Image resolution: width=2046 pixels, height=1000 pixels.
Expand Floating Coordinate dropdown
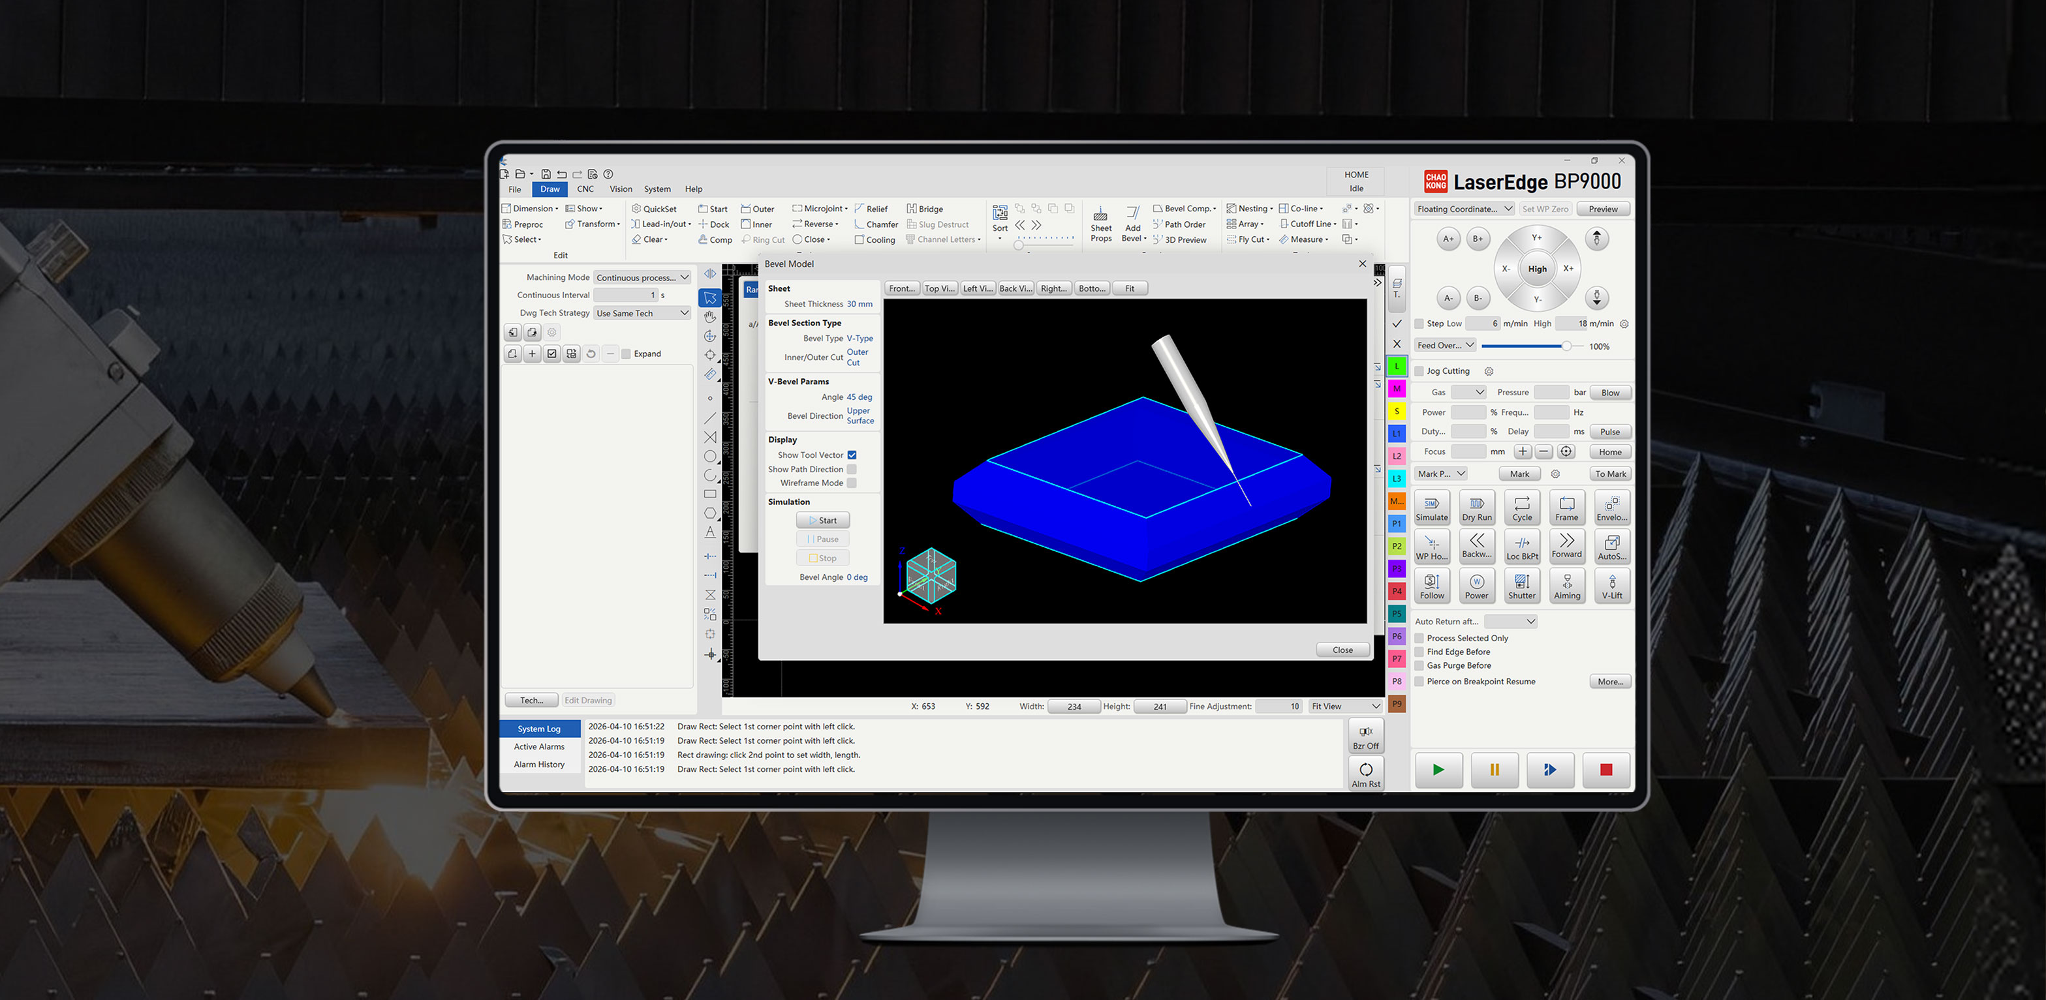point(1464,209)
